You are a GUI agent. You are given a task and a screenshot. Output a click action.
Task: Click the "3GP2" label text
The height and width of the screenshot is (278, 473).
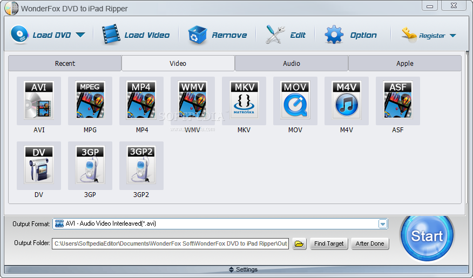point(141,195)
